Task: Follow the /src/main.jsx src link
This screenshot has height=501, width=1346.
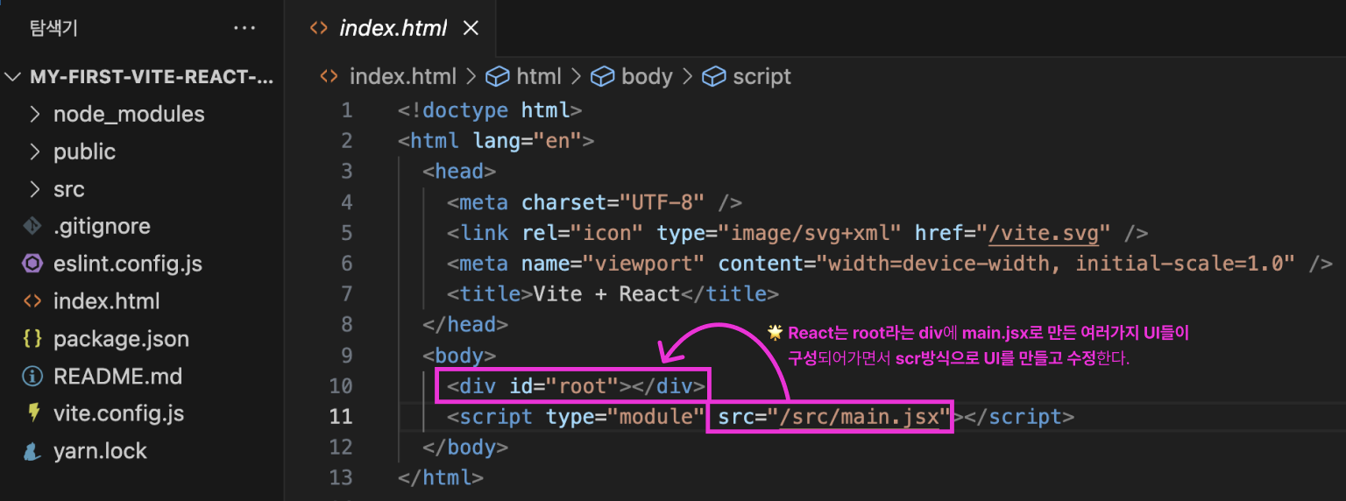Action: [x=860, y=417]
